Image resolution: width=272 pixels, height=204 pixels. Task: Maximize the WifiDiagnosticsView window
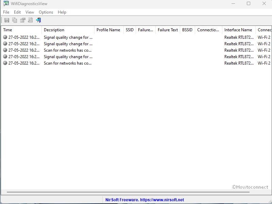(249, 3)
